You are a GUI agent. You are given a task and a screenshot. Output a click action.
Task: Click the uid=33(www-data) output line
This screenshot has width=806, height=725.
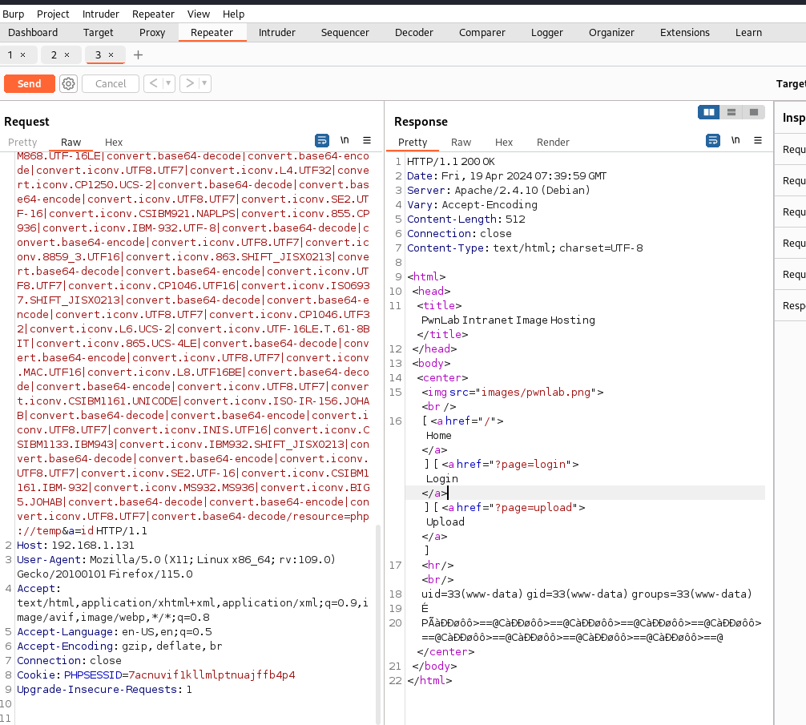tap(586, 594)
